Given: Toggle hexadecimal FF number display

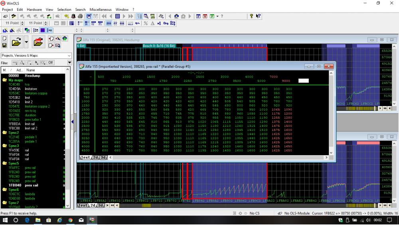Looking at the screenshot, I should (115, 23).
